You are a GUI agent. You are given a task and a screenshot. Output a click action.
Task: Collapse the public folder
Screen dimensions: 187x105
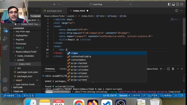[21, 60]
